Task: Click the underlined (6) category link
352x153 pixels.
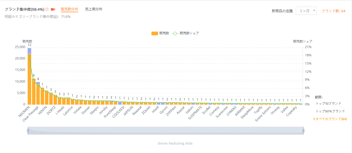Action: pos(55,16)
